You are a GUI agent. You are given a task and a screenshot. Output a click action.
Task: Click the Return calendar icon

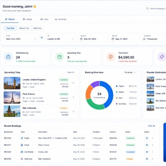click(x=113, y=39)
